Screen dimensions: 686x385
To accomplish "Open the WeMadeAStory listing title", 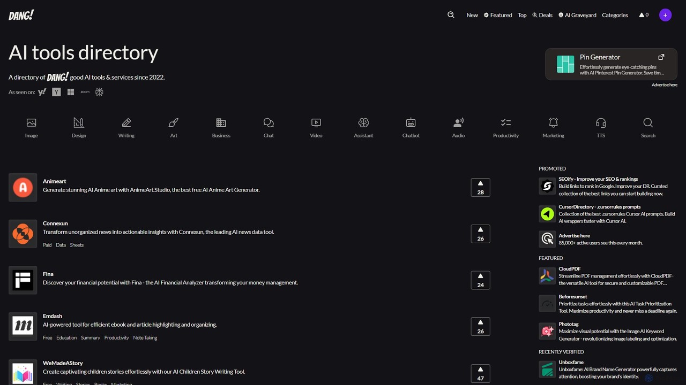I will click(x=63, y=363).
